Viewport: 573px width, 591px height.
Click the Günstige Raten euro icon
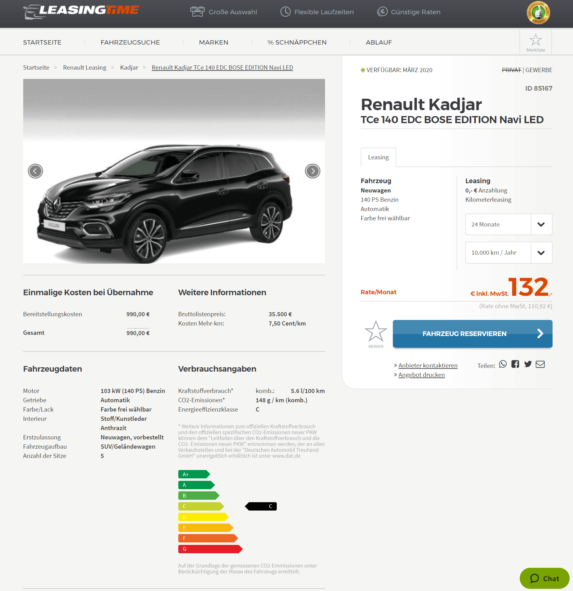(x=382, y=12)
